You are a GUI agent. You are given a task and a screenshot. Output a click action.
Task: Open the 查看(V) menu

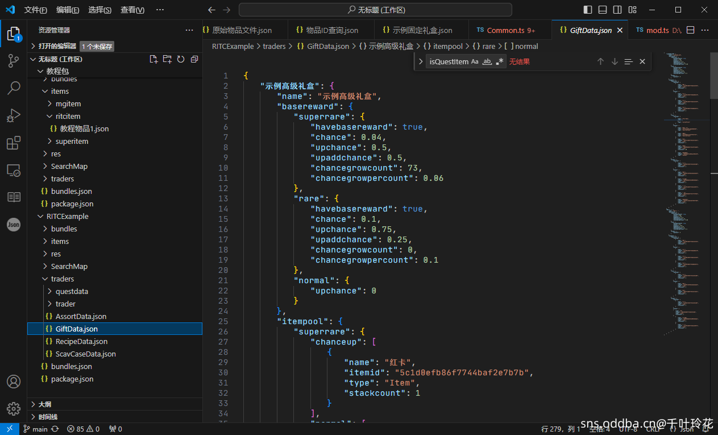pos(132,10)
